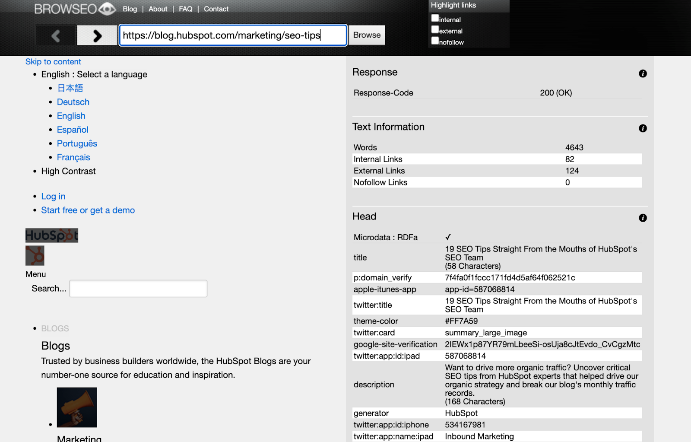The width and height of the screenshot is (691, 442).
Task: Open the Blog menu item
Action: (x=130, y=9)
